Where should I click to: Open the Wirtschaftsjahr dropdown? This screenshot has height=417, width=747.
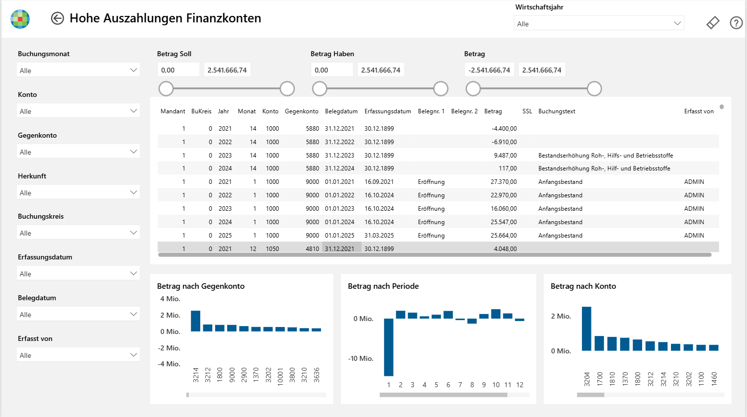(x=599, y=23)
